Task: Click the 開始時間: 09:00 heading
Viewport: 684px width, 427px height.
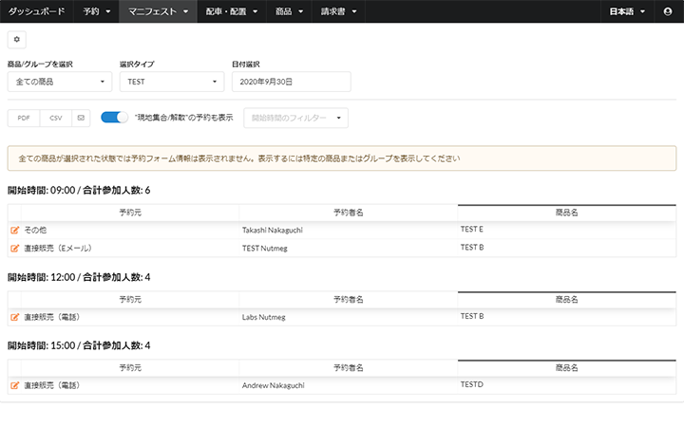Action: 79,191
